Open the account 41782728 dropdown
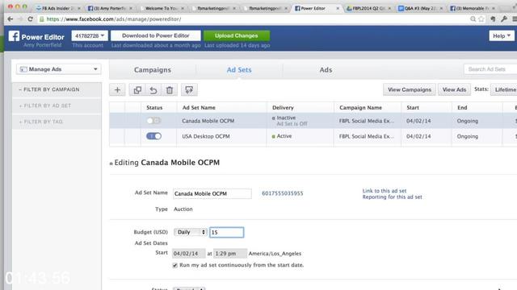517x290 pixels. pyautogui.click(x=90, y=35)
